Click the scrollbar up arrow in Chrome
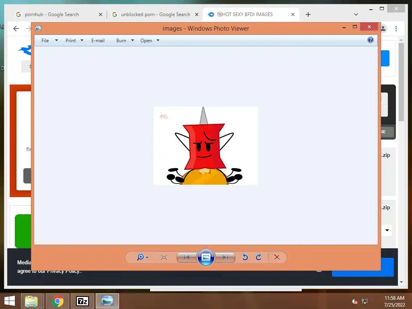Image resolution: width=412 pixels, height=309 pixels. [401, 40]
